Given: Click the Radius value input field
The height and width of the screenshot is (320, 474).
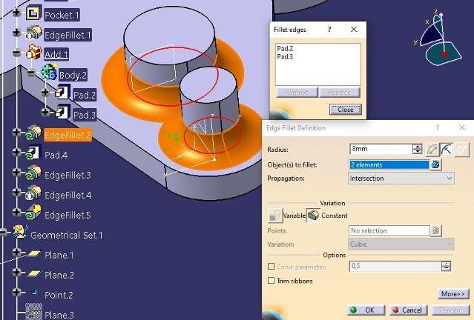Looking at the screenshot, I should pos(380,150).
